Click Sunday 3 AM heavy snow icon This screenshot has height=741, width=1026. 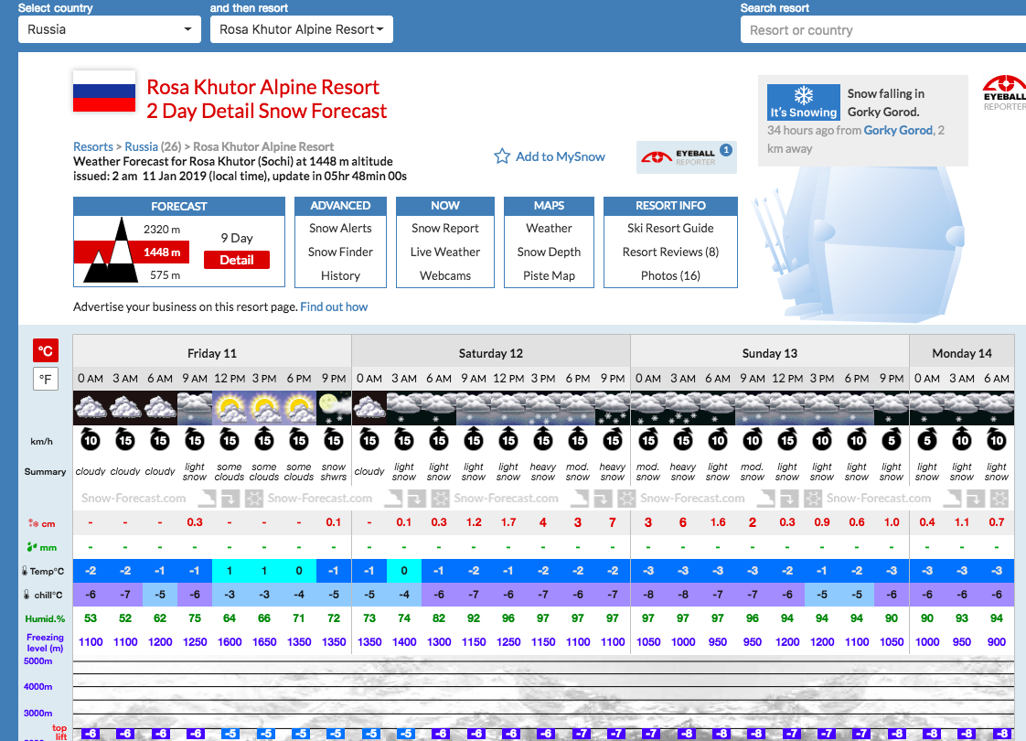pos(682,407)
